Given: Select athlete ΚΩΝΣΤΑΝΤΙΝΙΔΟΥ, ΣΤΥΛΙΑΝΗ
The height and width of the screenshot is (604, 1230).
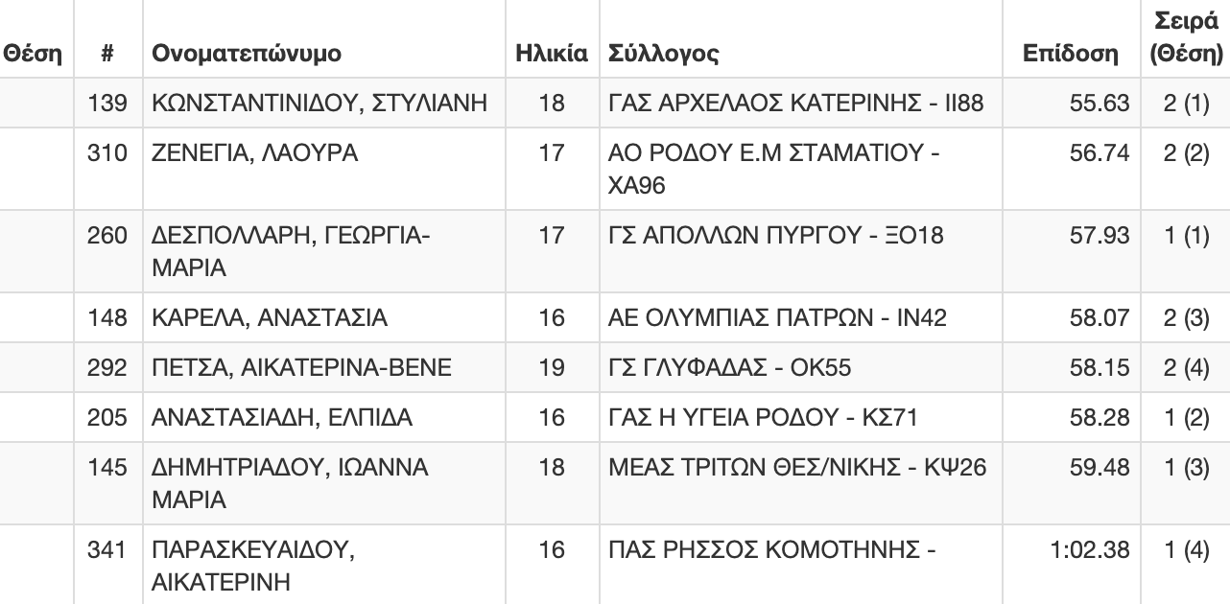Looking at the screenshot, I should 319,103.
